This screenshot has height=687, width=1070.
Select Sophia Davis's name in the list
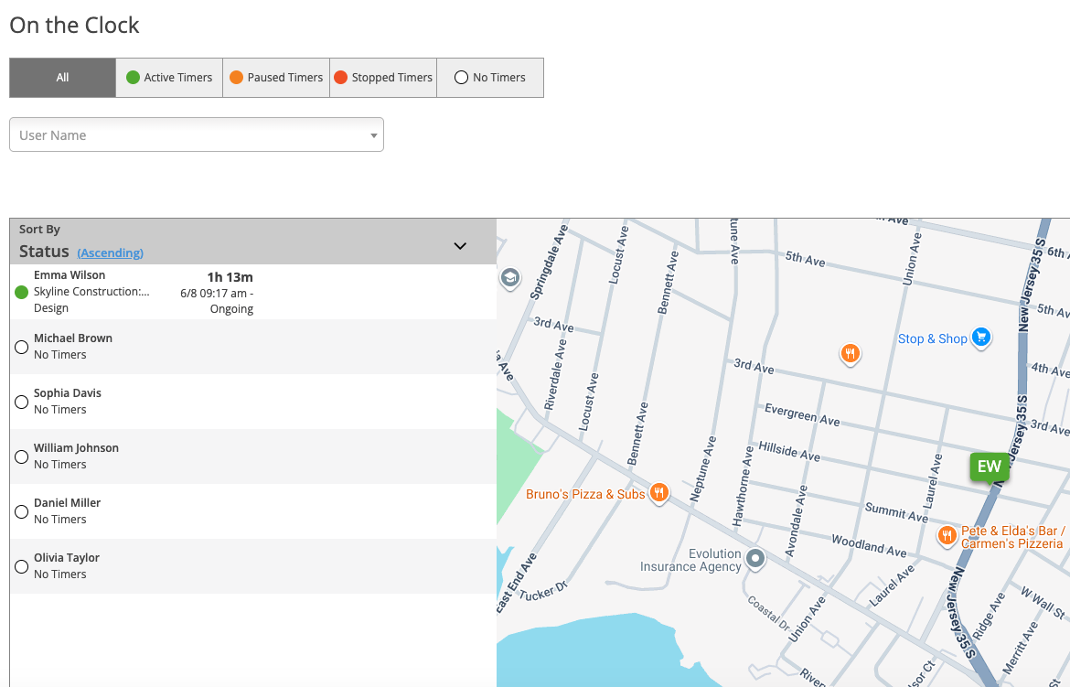tap(68, 393)
